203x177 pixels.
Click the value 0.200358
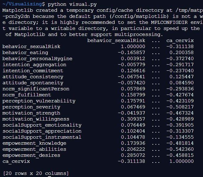(182, 53)
